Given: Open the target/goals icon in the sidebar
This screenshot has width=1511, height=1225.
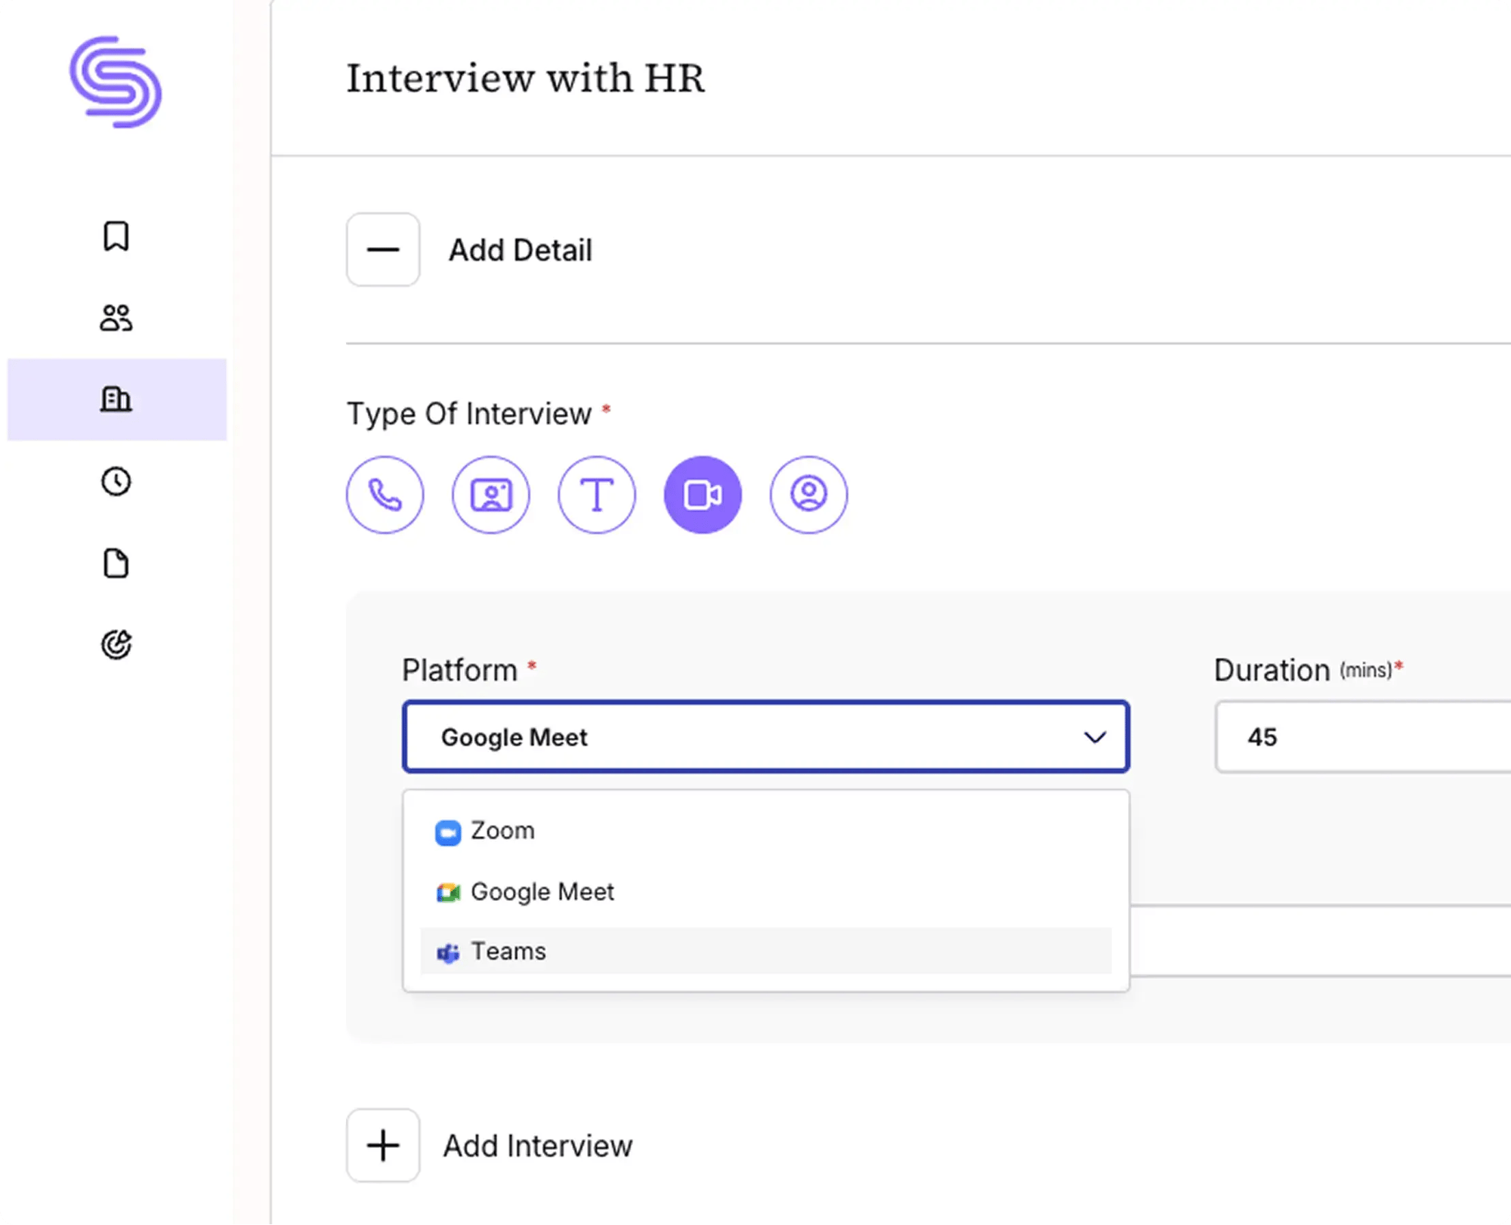Looking at the screenshot, I should click(116, 644).
